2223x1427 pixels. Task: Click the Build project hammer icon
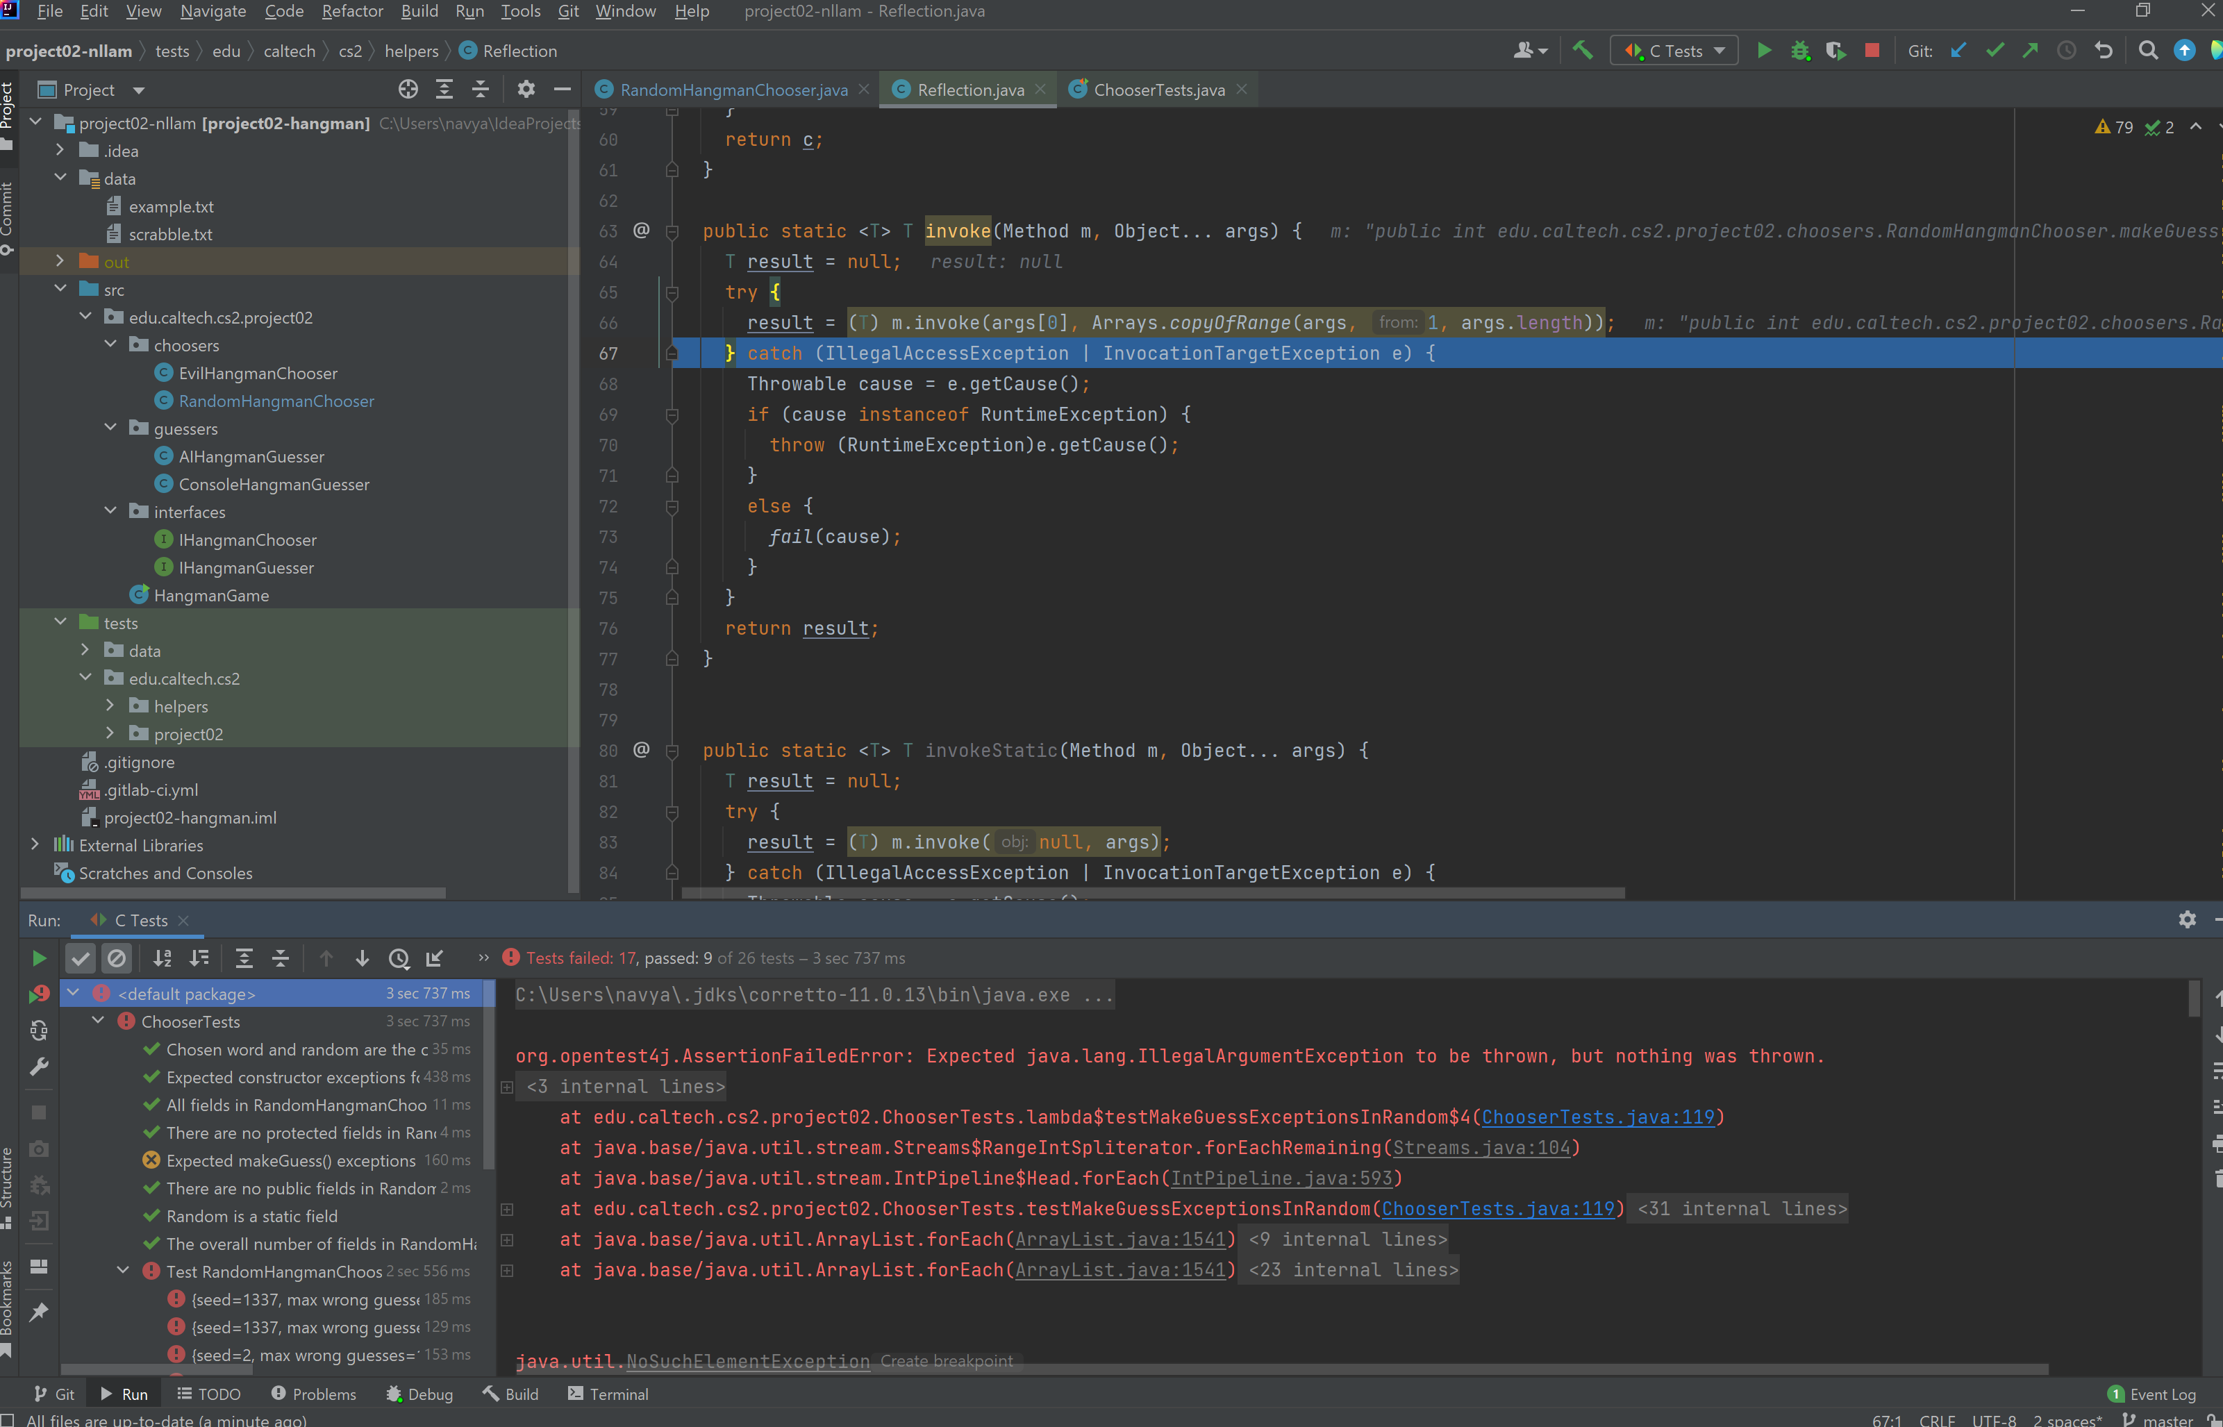(x=1583, y=51)
